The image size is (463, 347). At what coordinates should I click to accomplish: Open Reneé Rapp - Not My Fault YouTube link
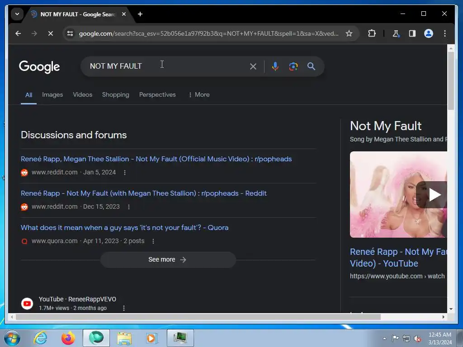point(398,258)
